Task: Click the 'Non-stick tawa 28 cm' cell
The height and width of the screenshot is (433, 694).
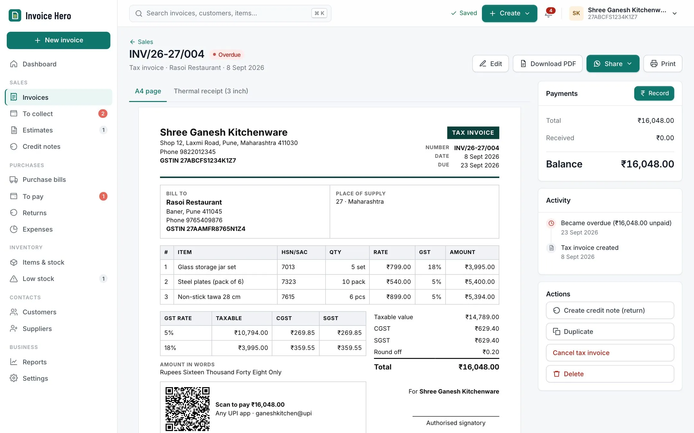Action: coord(225,297)
